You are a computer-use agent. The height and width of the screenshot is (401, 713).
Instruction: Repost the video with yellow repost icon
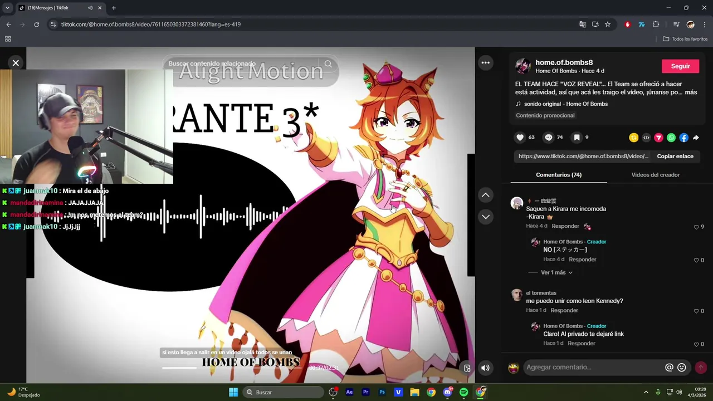pyautogui.click(x=633, y=138)
